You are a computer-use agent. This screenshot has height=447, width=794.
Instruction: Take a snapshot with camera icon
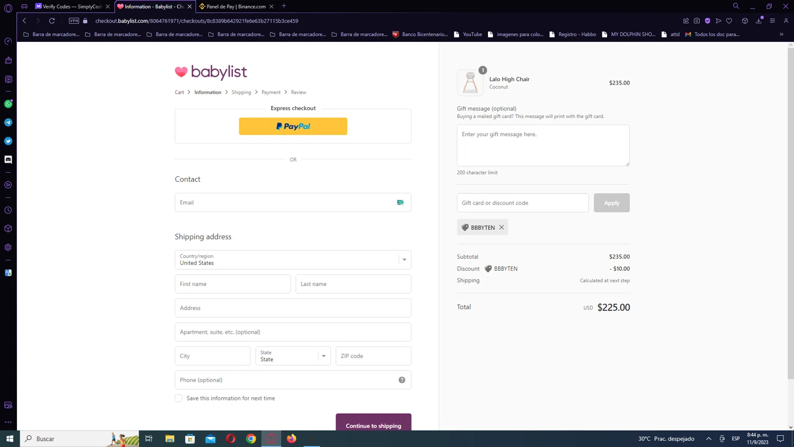[697, 21]
